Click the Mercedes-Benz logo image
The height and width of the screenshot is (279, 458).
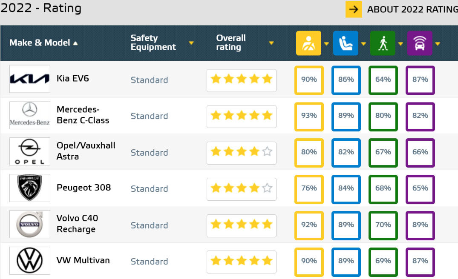coord(30,115)
